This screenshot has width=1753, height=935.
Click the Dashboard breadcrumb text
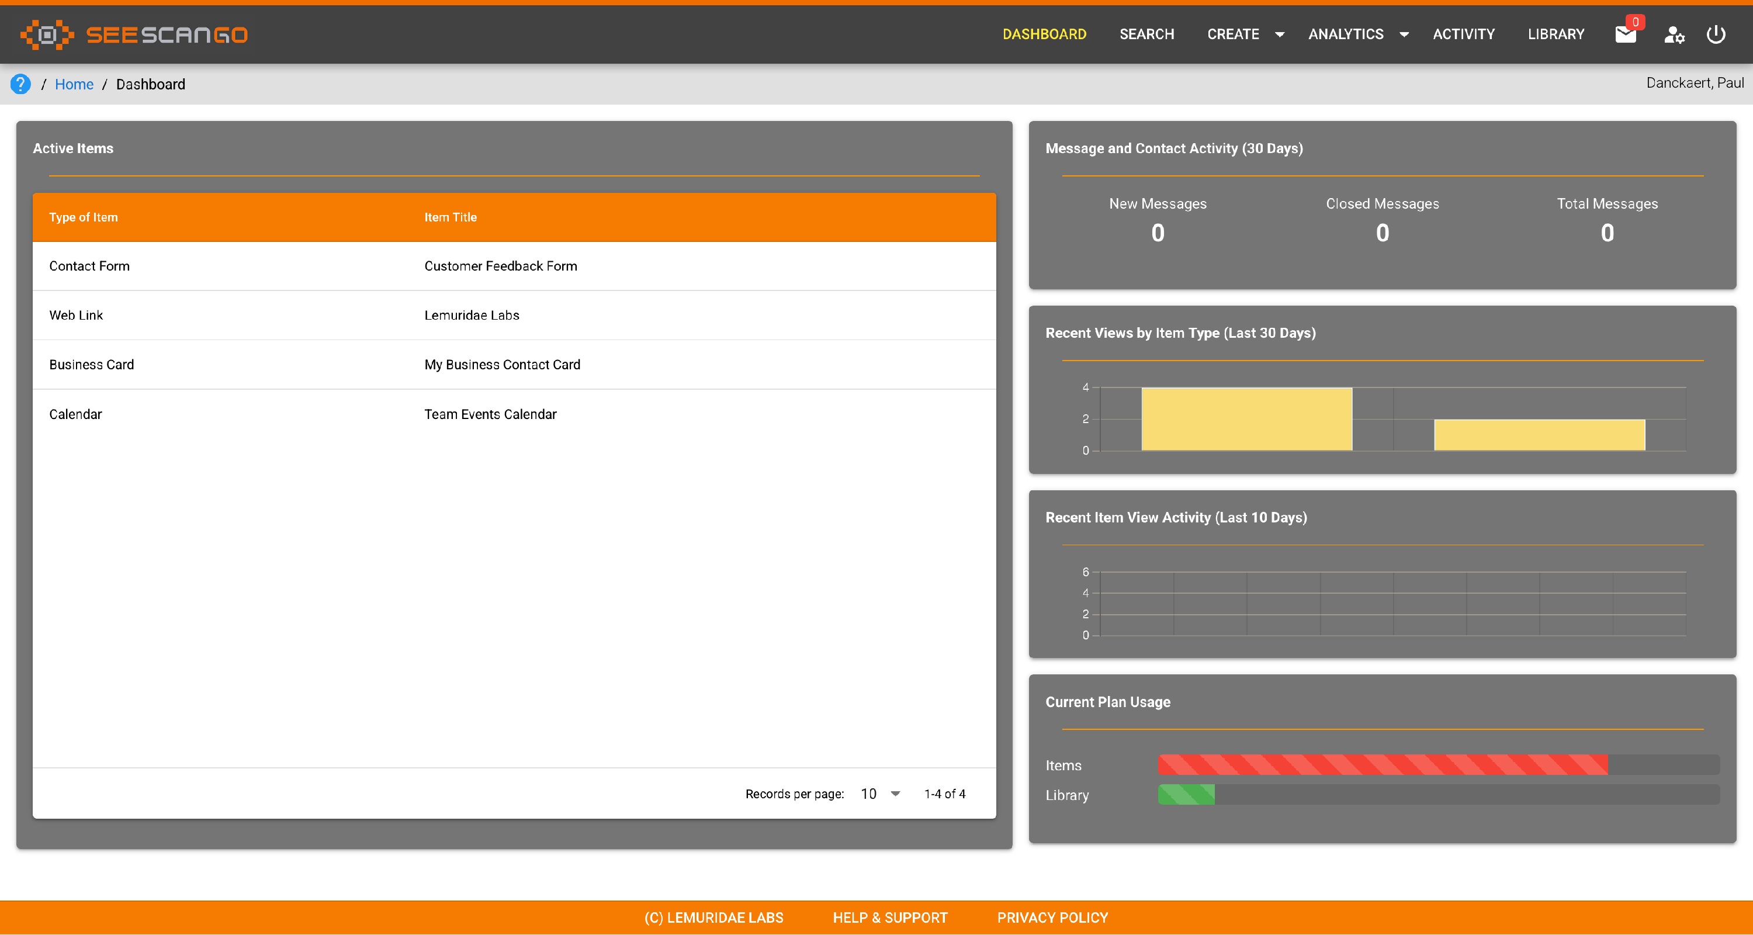pyautogui.click(x=150, y=84)
